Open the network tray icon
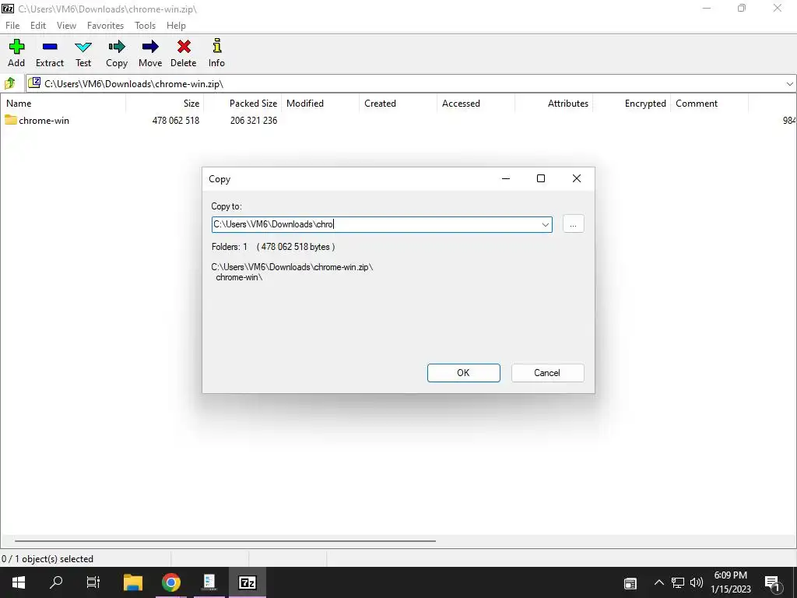Image resolution: width=797 pixels, height=598 pixels. tap(678, 582)
